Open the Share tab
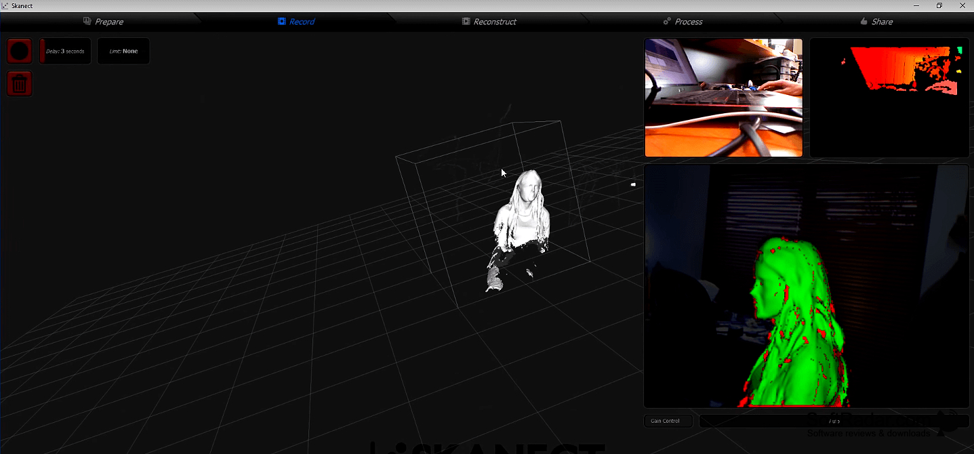This screenshot has height=454, width=974. [876, 22]
